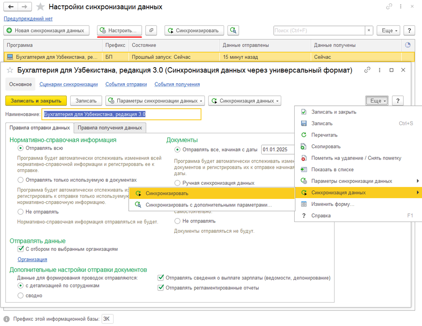Viewport: 422px width, 326px height.
Task: Expand 'Синхронизация данных' toolbar dropdown
Action: [x=244, y=101]
